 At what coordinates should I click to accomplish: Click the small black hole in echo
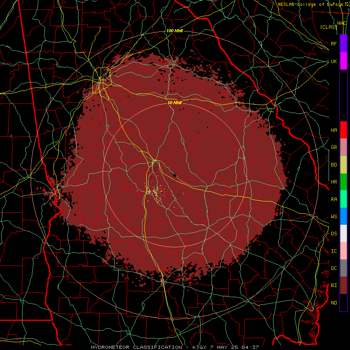[175, 175]
